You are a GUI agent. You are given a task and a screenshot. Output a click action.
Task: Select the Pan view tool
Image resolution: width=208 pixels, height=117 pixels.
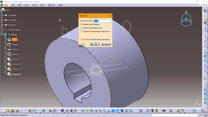pyautogui.click(x=92, y=111)
